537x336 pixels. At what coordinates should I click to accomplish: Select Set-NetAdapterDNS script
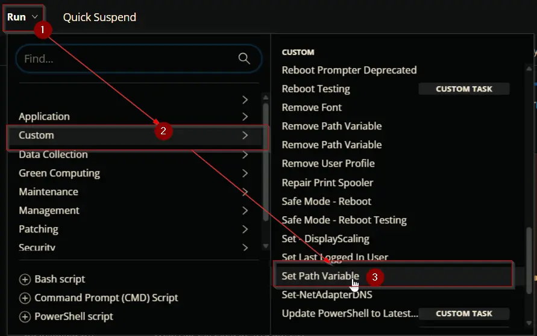click(327, 294)
